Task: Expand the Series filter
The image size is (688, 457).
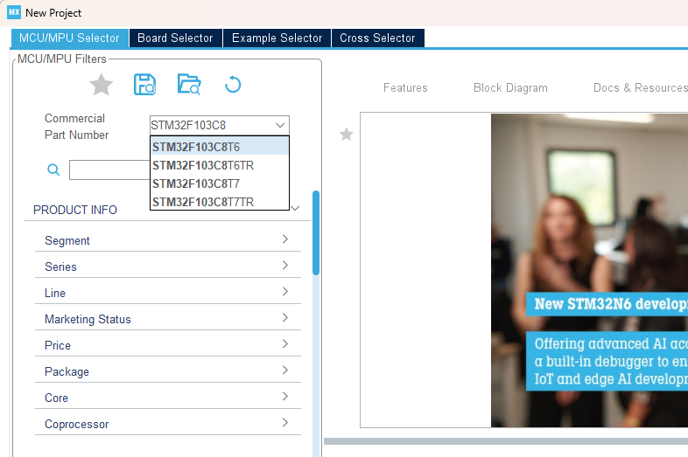Action: [x=168, y=267]
